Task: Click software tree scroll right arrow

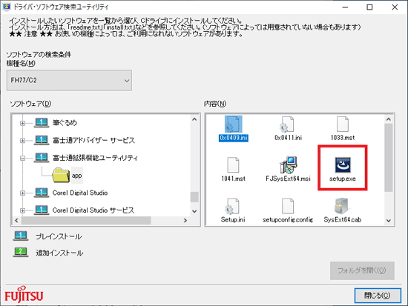Action: coord(185,221)
